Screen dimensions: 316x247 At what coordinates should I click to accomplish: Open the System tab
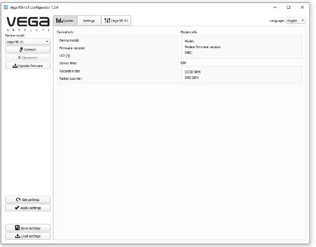pyautogui.click(x=65, y=21)
